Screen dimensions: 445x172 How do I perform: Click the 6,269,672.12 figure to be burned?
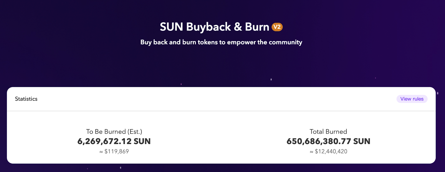[104, 141]
